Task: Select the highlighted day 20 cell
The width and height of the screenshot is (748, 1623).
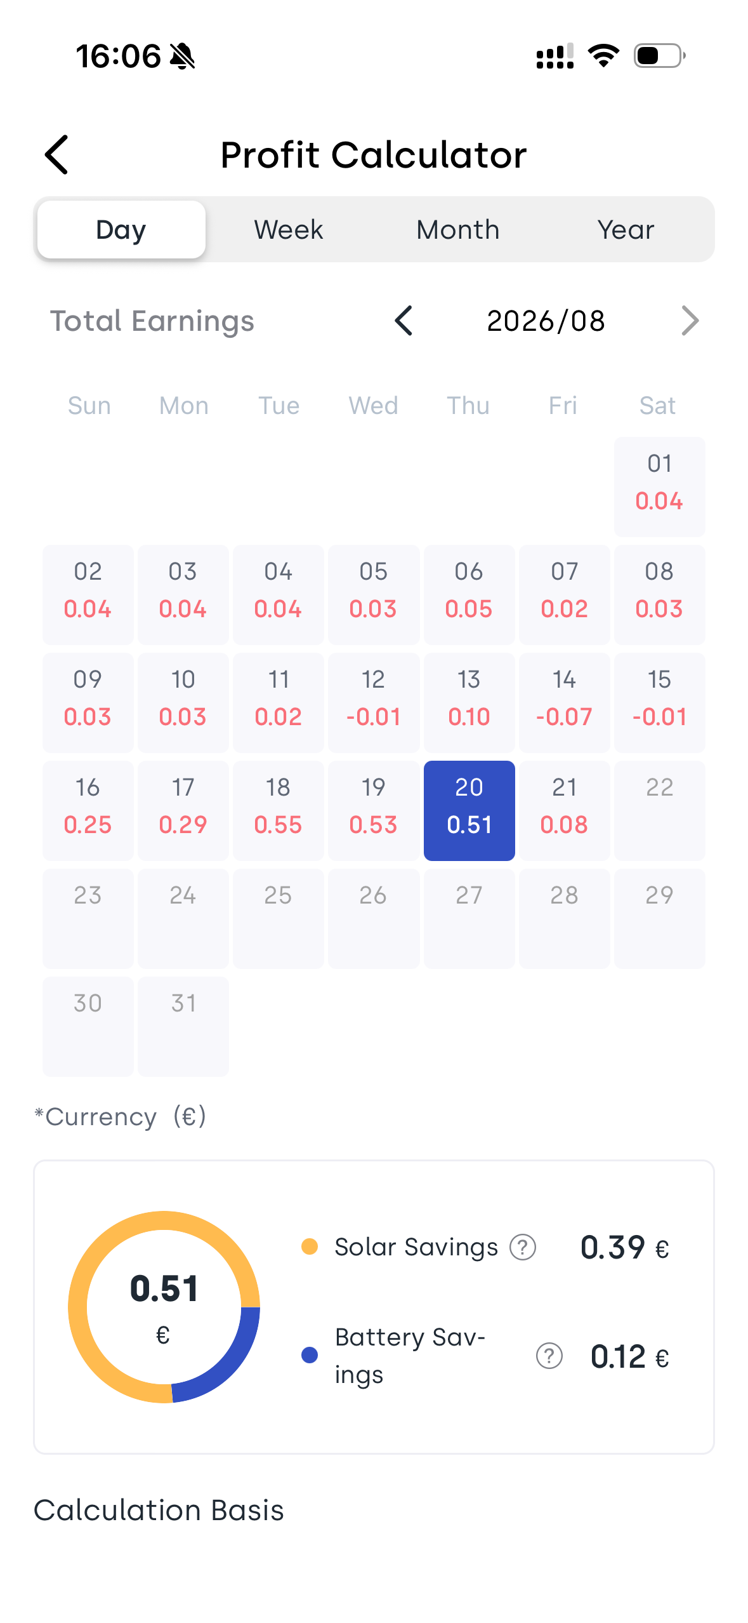Action: pos(469,810)
